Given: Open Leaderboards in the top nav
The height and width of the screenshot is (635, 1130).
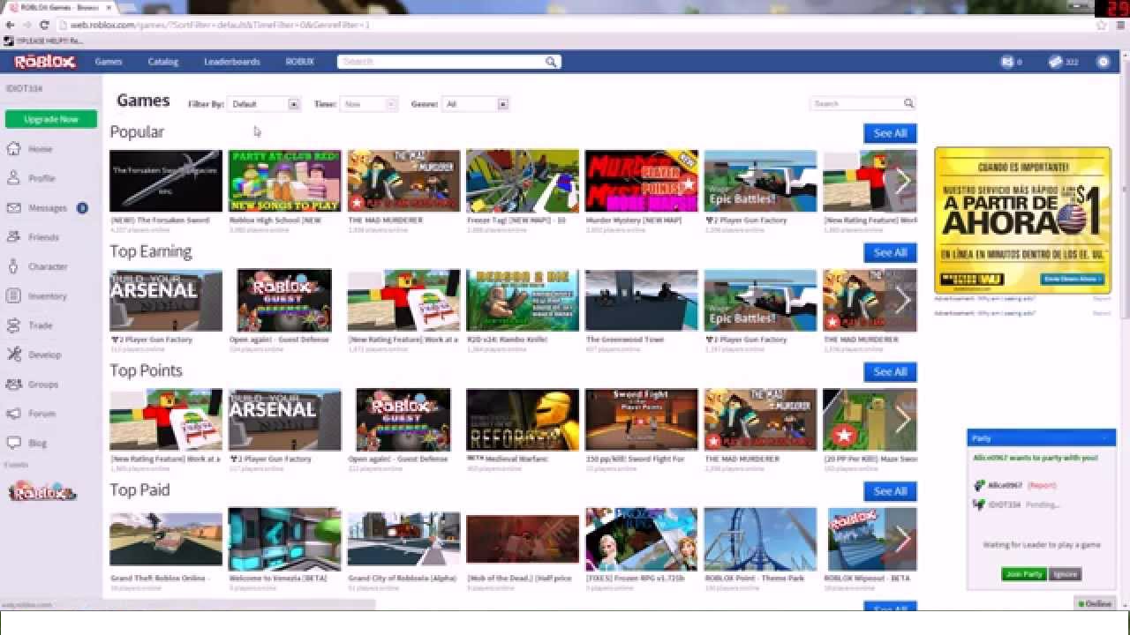Looking at the screenshot, I should tap(232, 62).
